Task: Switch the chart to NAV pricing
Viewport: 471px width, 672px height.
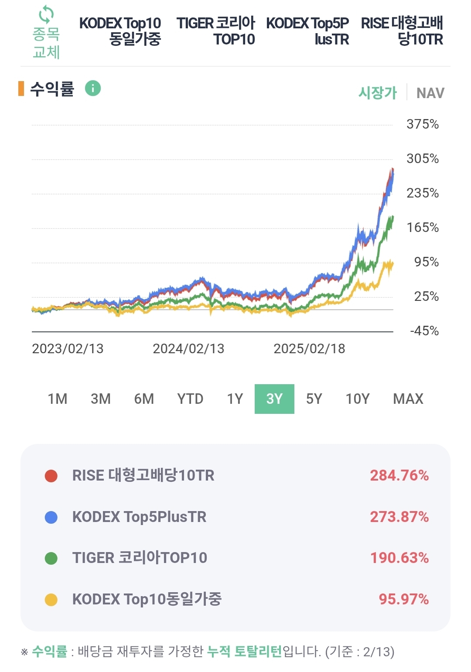Action: coord(430,93)
